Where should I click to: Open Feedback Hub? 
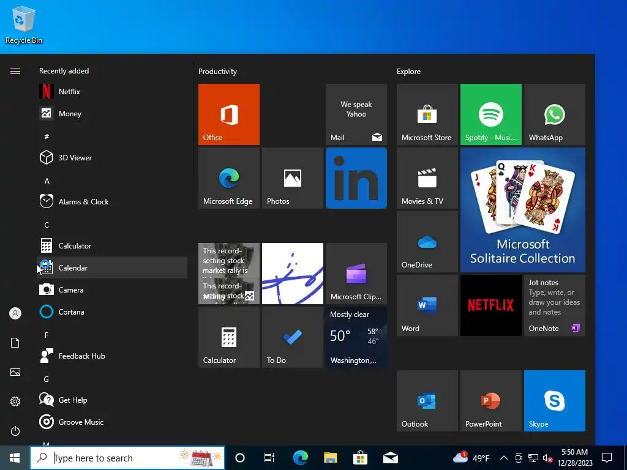112,356
